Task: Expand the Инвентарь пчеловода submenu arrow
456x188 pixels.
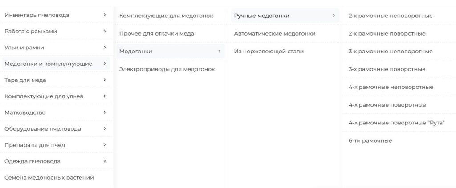Action: click(x=105, y=15)
